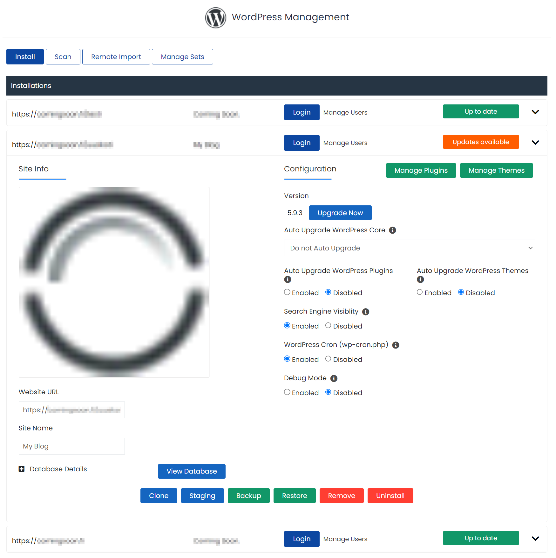Click info icon under Auto Upgrade WordPress Themes

(x=420, y=279)
